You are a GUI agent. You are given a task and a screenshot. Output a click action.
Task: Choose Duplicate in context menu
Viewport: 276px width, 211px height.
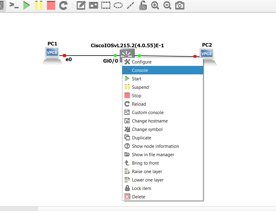[x=163, y=138]
